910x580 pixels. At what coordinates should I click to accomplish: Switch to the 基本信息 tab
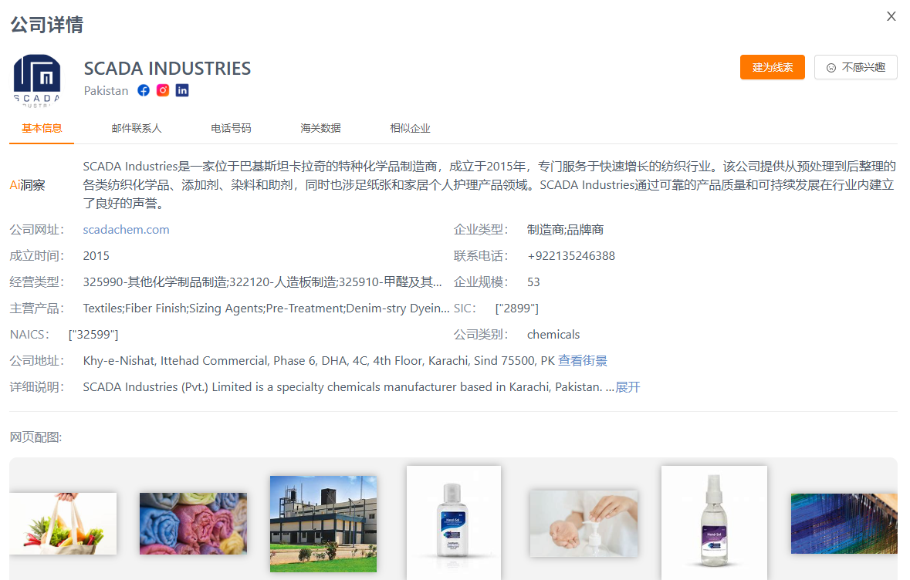(42, 128)
